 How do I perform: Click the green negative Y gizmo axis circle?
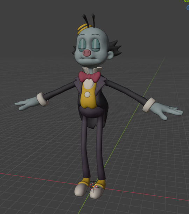(x=187, y=1)
